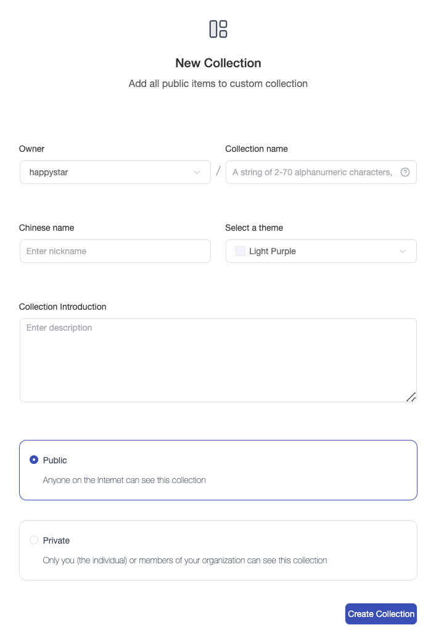Focus the Chinese name nickname field
The width and height of the screenshot is (444, 633).
coord(115,251)
